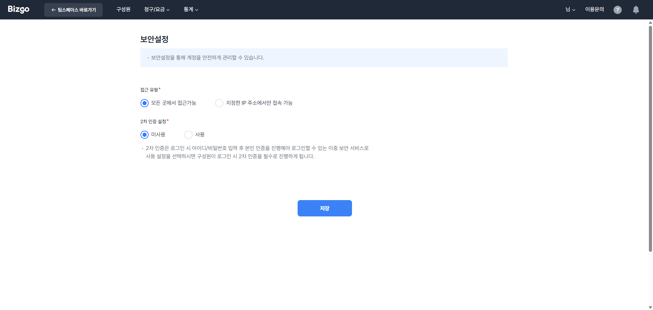Image resolution: width=653 pixels, height=310 pixels.
Task: Click the scrollbar down arrow
Action: click(650, 307)
